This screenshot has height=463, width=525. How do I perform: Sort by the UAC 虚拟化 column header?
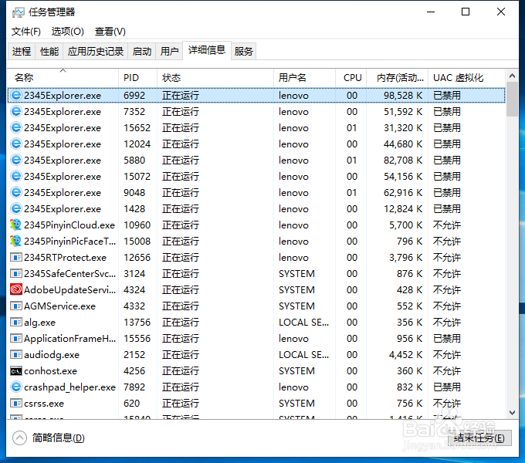pyautogui.click(x=466, y=78)
